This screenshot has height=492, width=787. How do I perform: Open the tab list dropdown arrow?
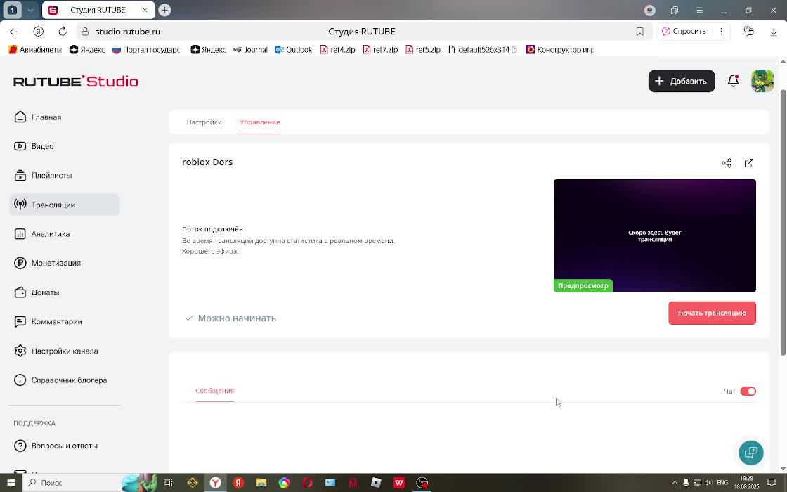click(30, 10)
